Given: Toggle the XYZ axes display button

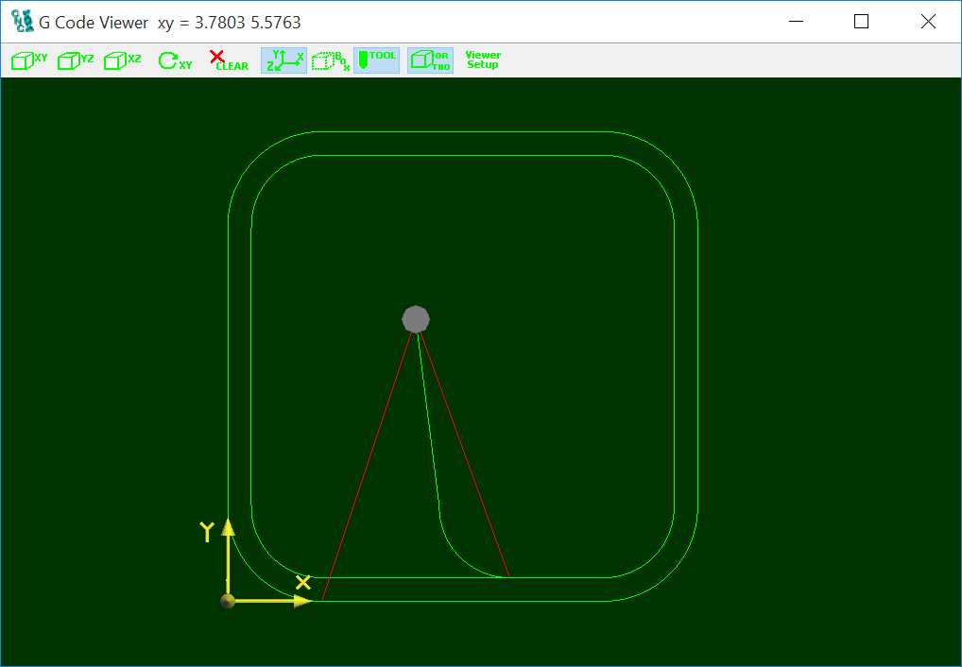Looking at the screenshot, I should pyautogui.click(x=283, y=60).
